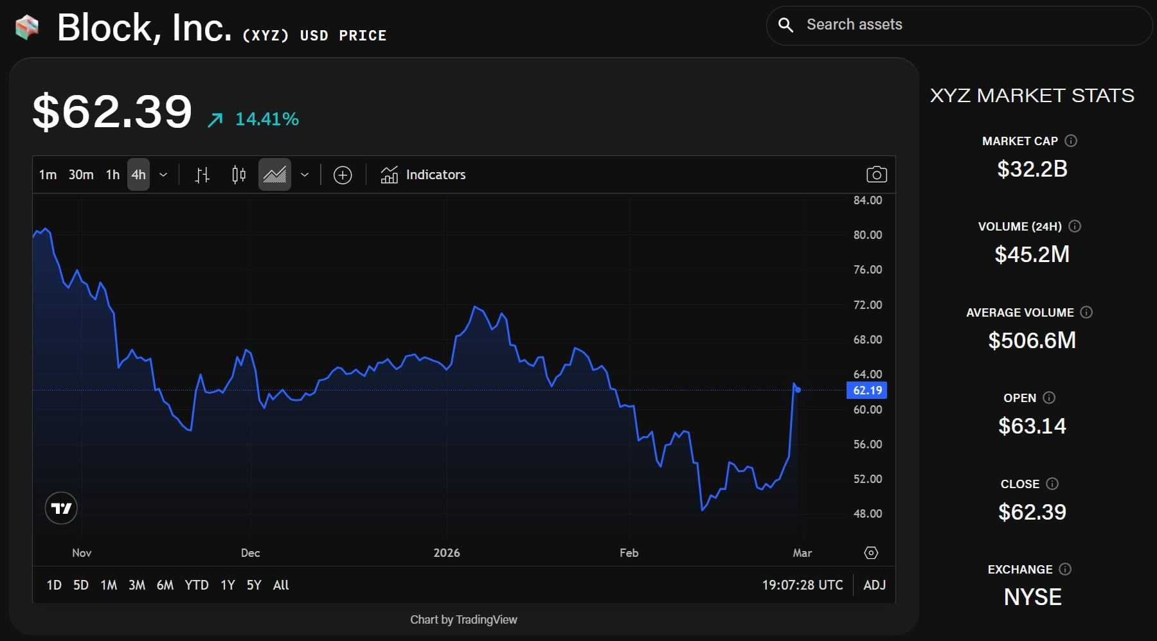Toggle ADJ adjusted data mode

coord(874,585)
